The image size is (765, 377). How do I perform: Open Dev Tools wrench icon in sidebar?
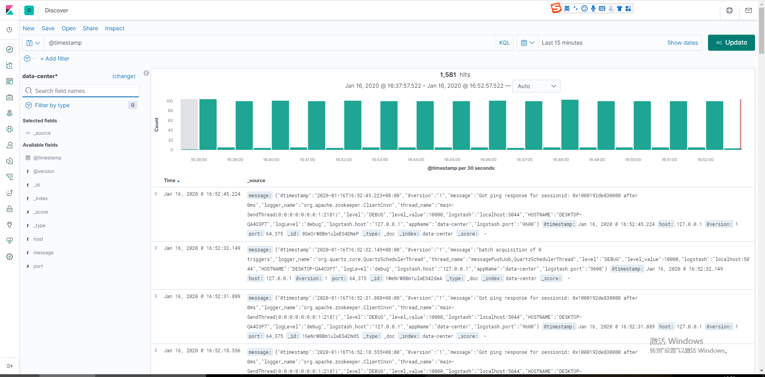(x=10, y=225)
